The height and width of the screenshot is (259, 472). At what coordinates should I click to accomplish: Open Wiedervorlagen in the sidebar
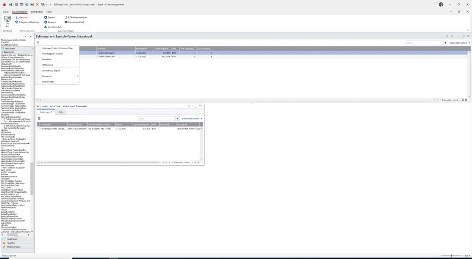(17, 247)
